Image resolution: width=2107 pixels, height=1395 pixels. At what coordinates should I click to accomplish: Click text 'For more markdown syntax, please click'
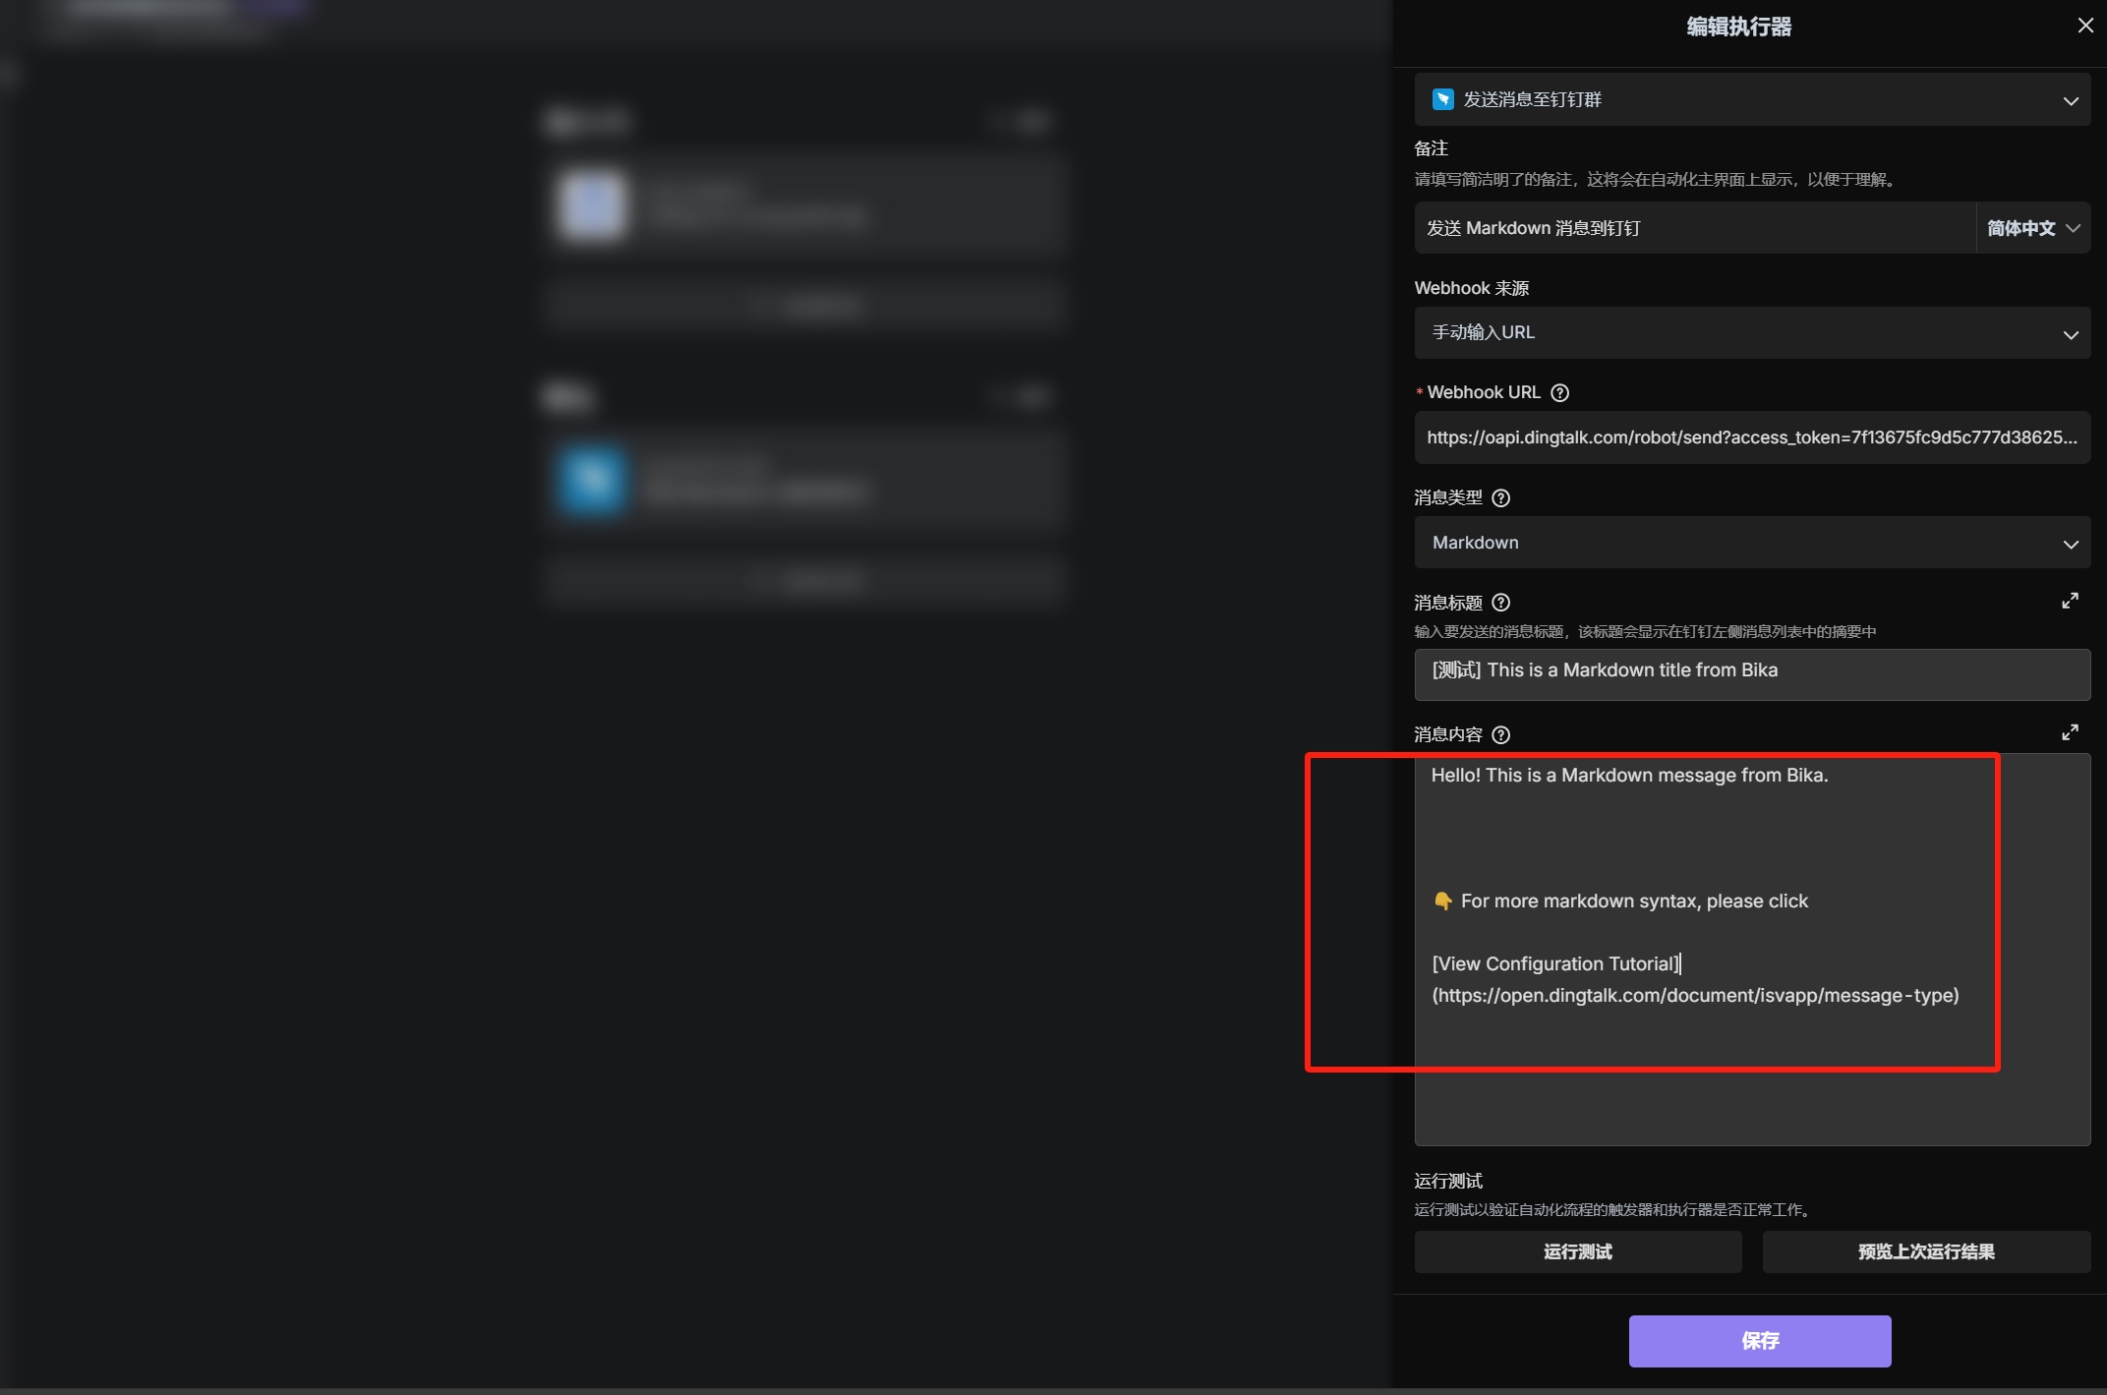[1634, 901]
